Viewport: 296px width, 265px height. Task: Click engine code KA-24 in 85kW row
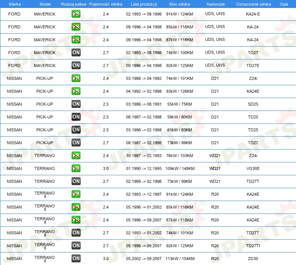point(253,27)
